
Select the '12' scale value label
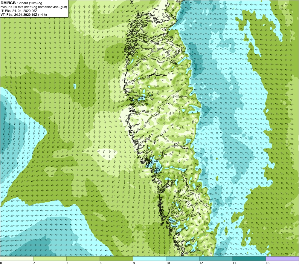201,263
